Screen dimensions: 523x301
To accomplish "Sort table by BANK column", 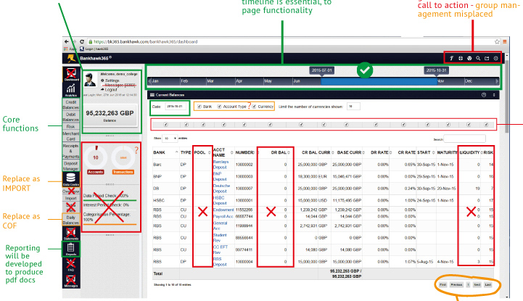I will (160, 152).
